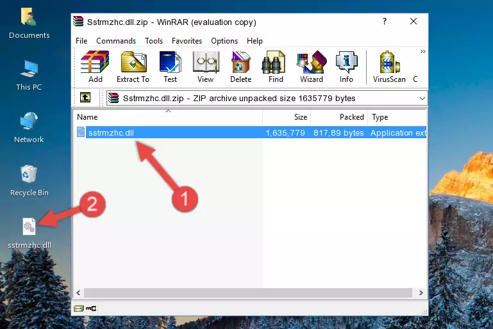Select the sstrmzhc.dll file icon in the list
This screenshot has height=329, width=493.
point(81,132)
